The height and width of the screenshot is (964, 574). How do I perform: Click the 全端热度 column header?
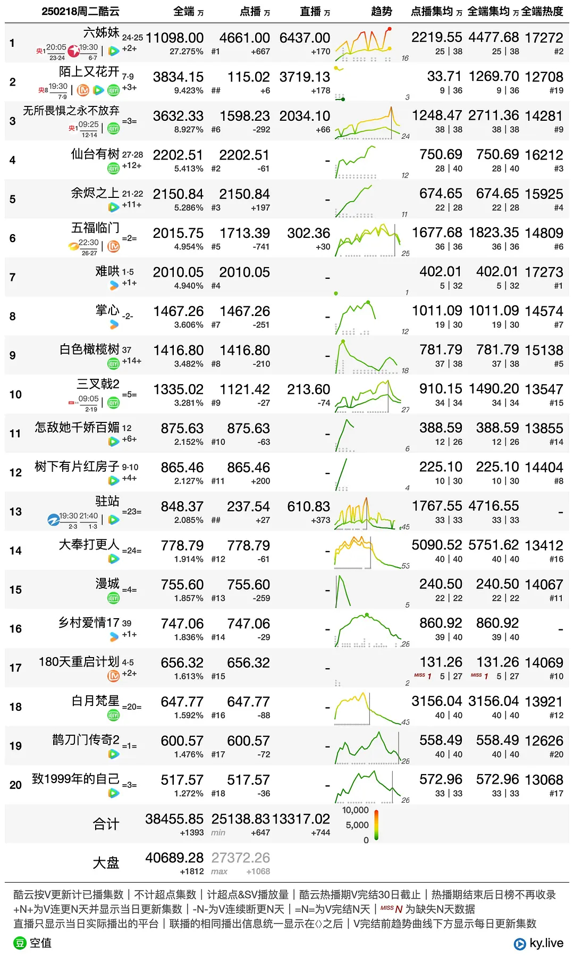pyautogui.click(x=542, y=11)
